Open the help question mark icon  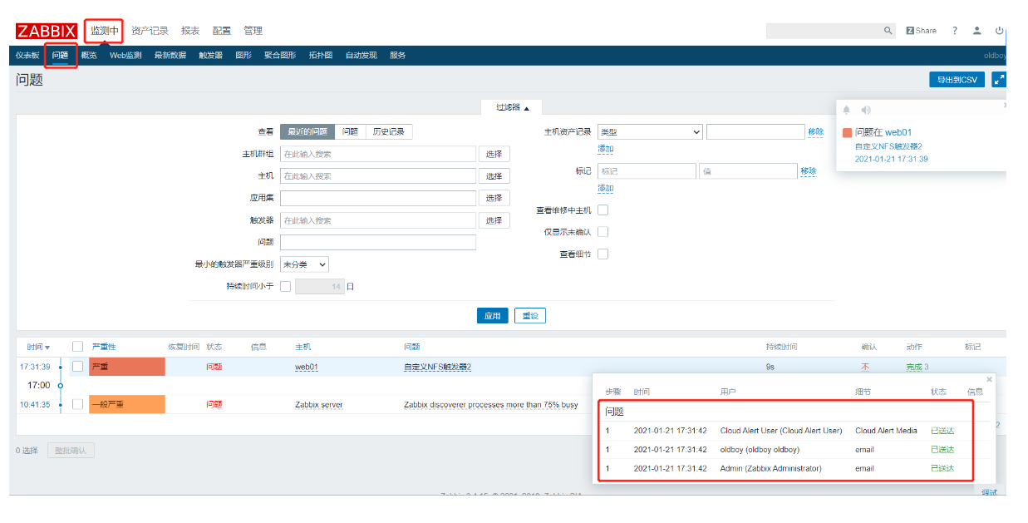click(955, 31)
